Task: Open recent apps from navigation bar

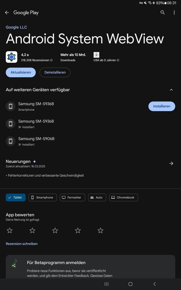Action: pyautogui.click(x=106, y=284)
